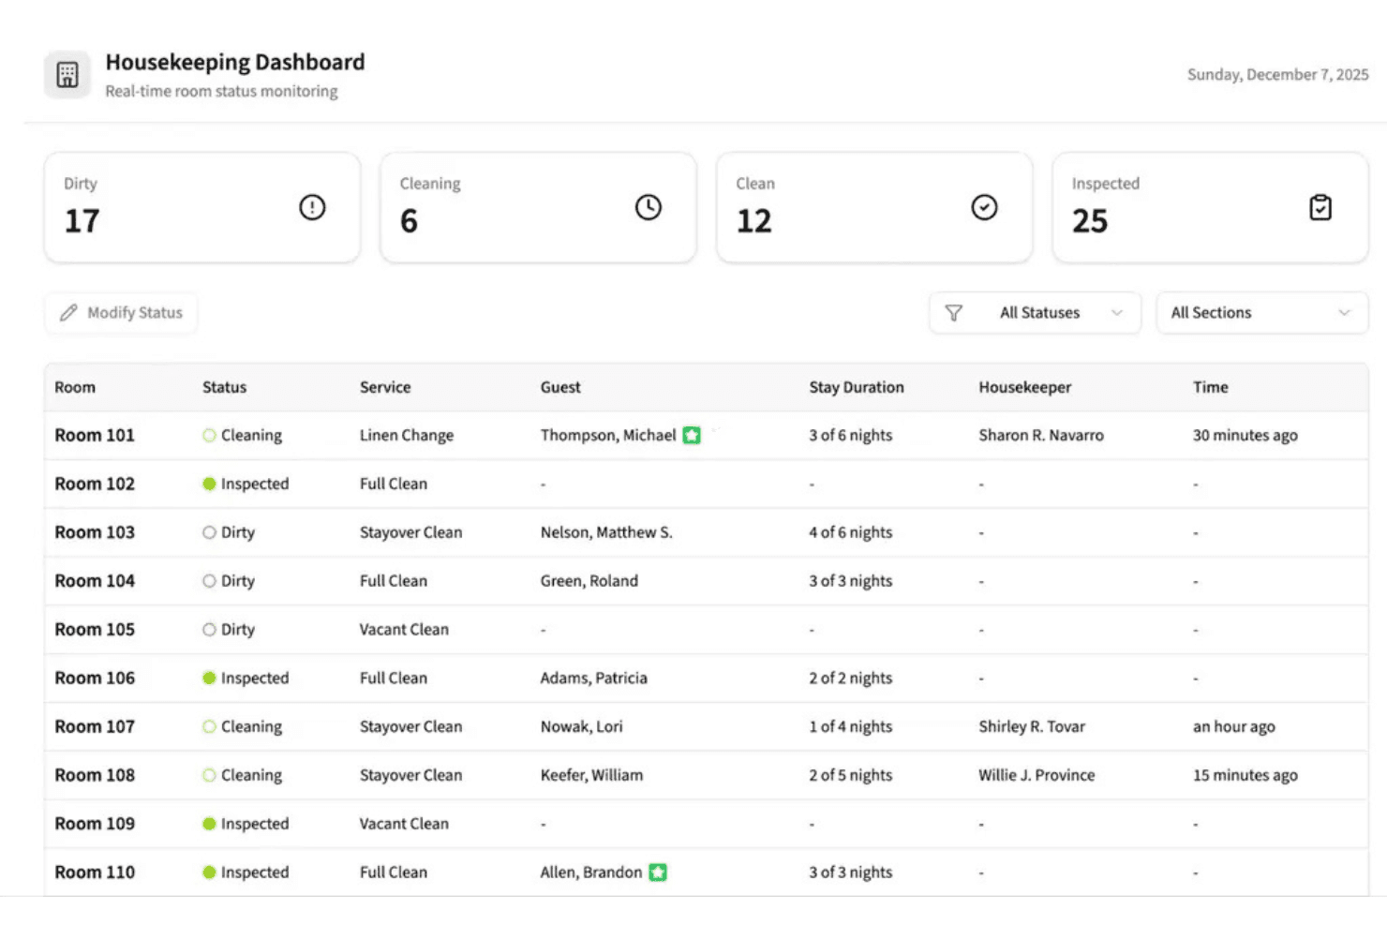Click the Room 109 Inspected green dot

pos(209,824)
